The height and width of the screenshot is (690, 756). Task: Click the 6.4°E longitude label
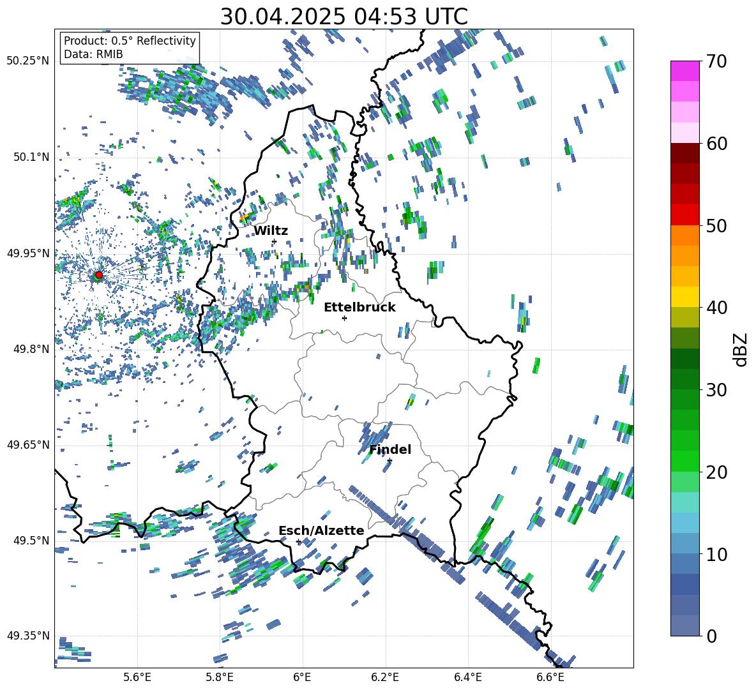pyautogui.click(x=467, y=677)
